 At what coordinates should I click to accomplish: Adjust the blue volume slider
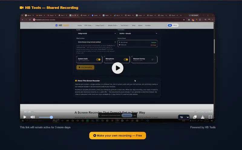pyautogui.click(x=46, y=117)
